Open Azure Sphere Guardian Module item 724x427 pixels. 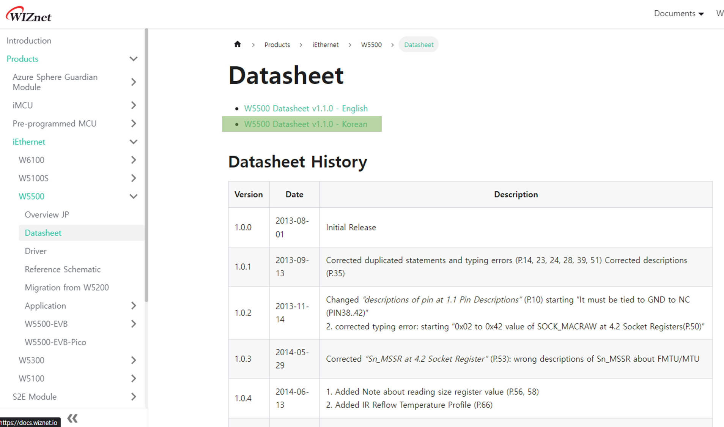coord(55,82)
